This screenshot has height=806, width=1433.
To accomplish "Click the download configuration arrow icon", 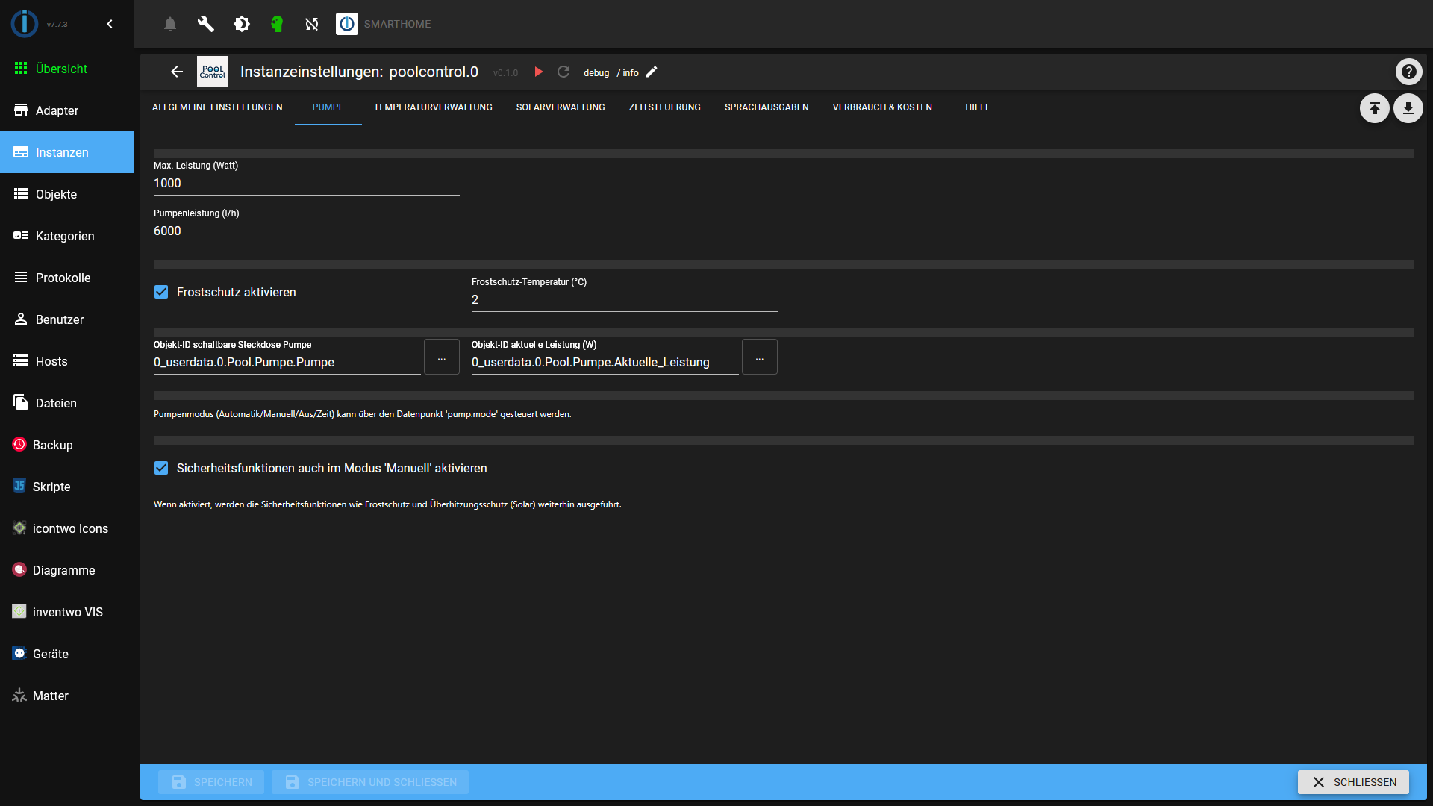I will (1408, 108).
